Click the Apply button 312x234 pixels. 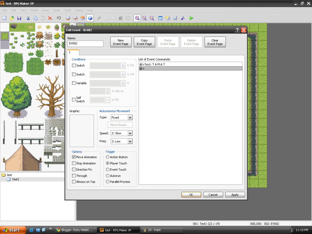click(235, 195)
